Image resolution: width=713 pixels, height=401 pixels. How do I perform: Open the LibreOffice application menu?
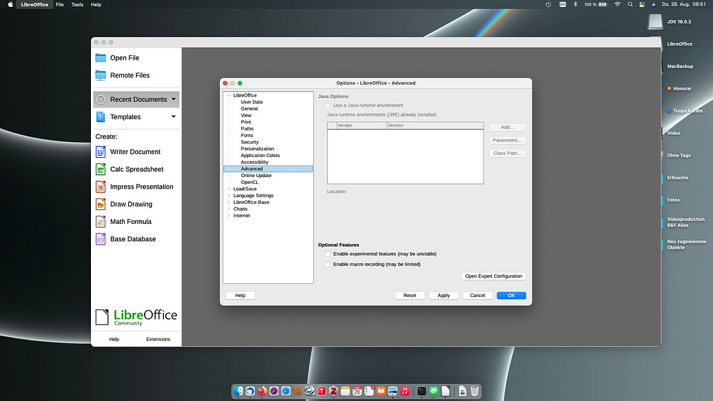34,5
